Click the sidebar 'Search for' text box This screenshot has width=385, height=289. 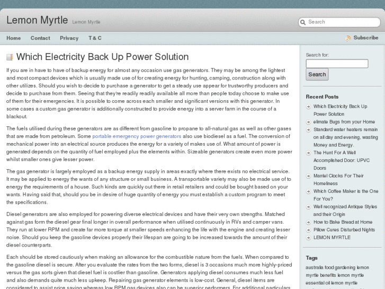[337, 64]
